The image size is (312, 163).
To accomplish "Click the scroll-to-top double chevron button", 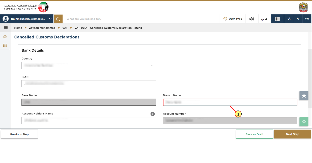I will 304,122.
